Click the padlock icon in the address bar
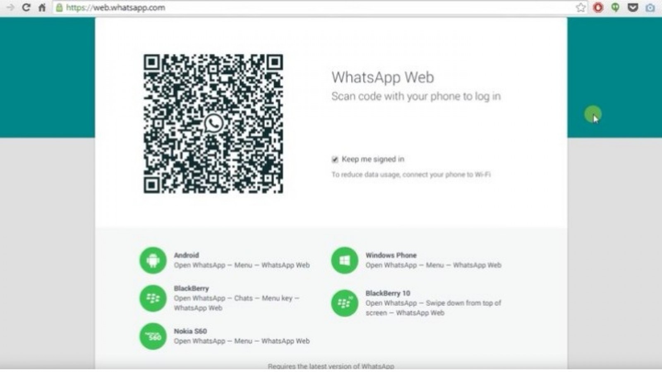 pyautogui.click(x=58, y=7)
